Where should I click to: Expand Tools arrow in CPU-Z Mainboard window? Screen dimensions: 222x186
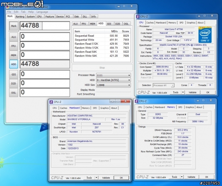pyautogui.click(x=96, y=178)
